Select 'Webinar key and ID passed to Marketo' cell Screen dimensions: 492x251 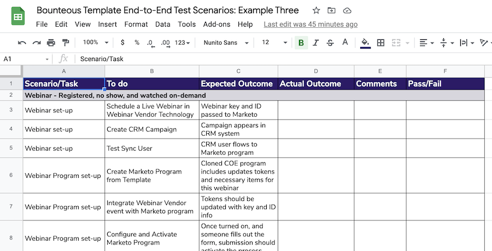(x=238, y=110)
